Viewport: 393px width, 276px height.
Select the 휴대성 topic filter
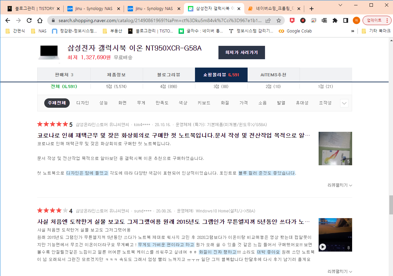(302, 103)
